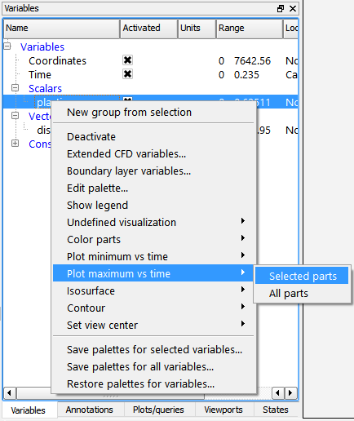Open the Isosurface submenu arrow
Screen dimensions: 354x421
[x=243, y=290]
